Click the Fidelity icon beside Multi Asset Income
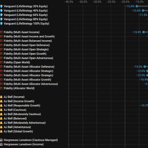 (x=1, y=32)
